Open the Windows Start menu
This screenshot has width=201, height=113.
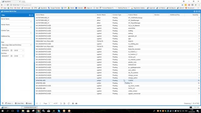3,111
